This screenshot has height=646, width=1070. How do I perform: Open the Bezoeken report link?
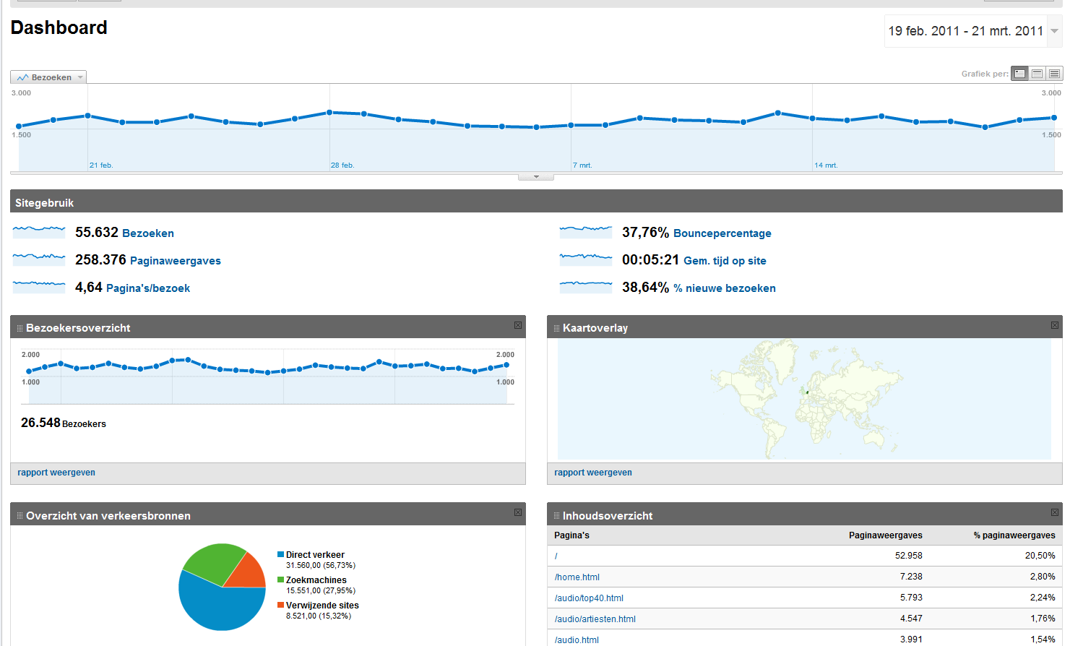pos(148,233)
